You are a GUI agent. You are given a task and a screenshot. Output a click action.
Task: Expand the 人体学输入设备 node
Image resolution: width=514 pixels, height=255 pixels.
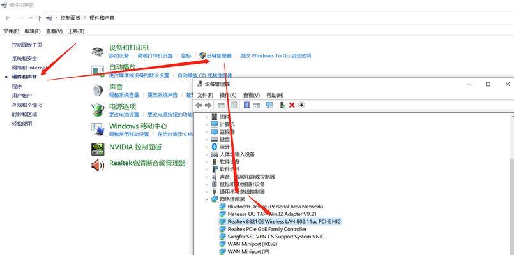206,154
